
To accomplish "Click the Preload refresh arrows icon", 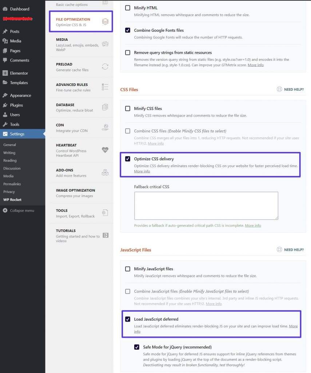I will pyautogui.click(x=105, y=66).
